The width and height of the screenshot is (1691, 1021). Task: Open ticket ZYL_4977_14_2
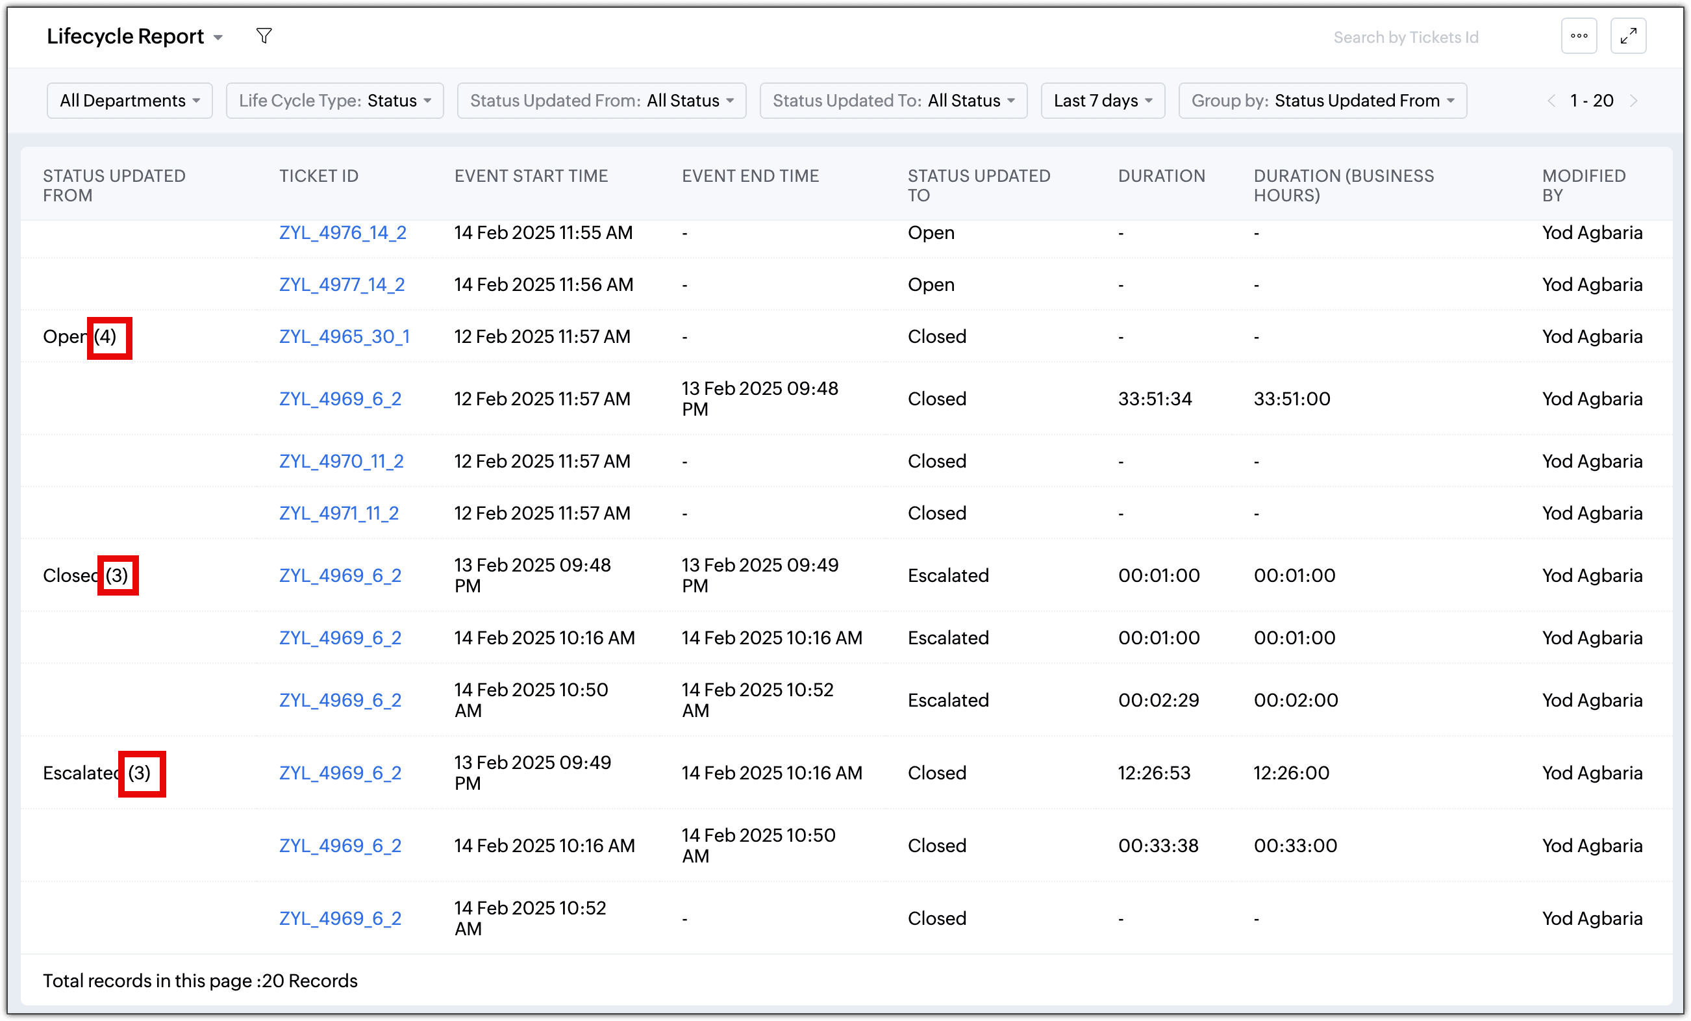[342, 284]
